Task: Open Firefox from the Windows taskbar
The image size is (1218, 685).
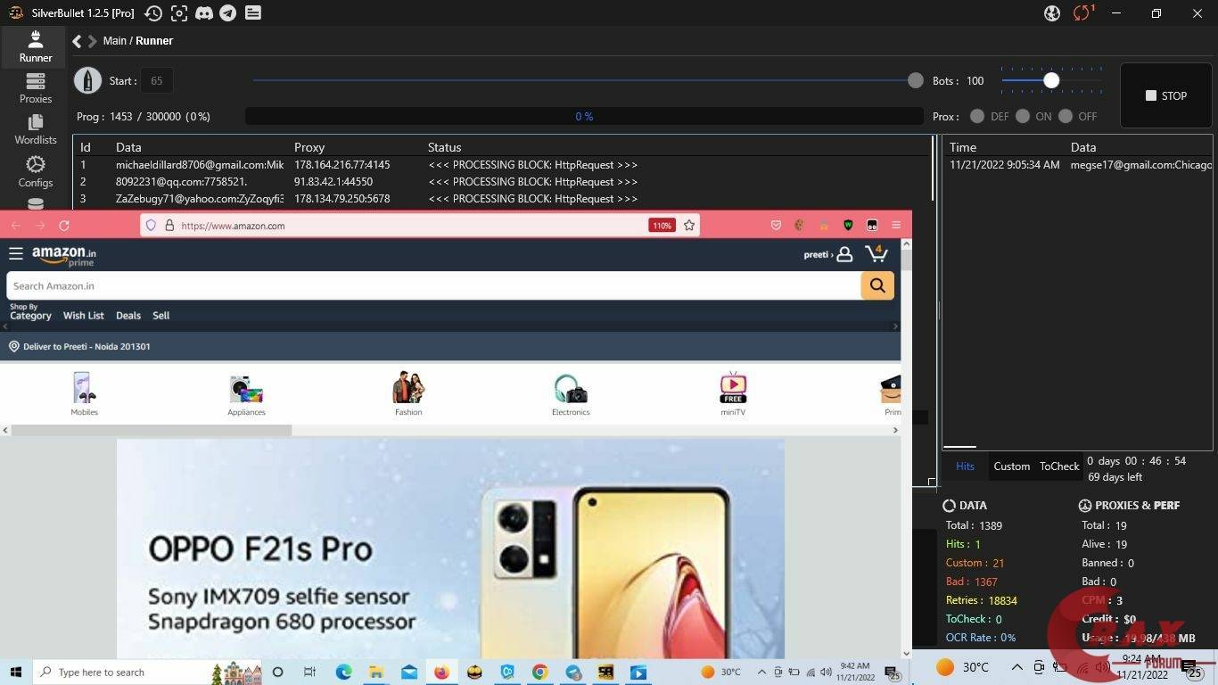Action: pyautogui.click(x=441, y=673)
